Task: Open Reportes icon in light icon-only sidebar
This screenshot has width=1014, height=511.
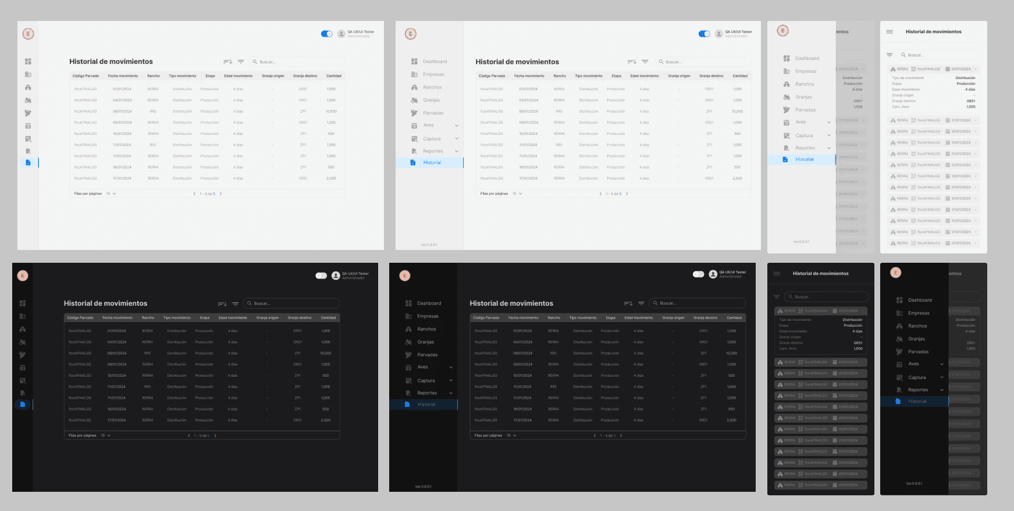Action: (x=28, y=151)
